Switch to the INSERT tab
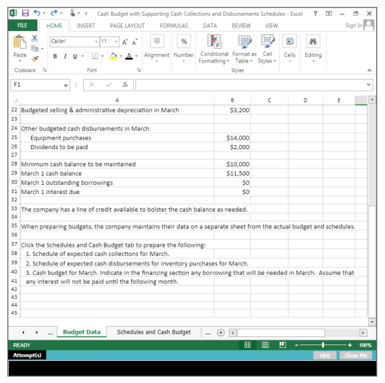The width and height of the screenshot is (385, 383). [x=86, y=25]
